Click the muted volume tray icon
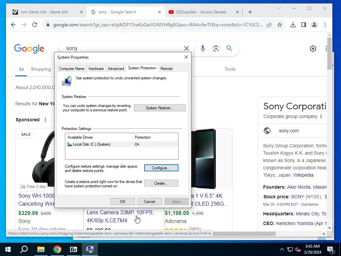Viewport: 341px width, 256px height. point(298,250)
